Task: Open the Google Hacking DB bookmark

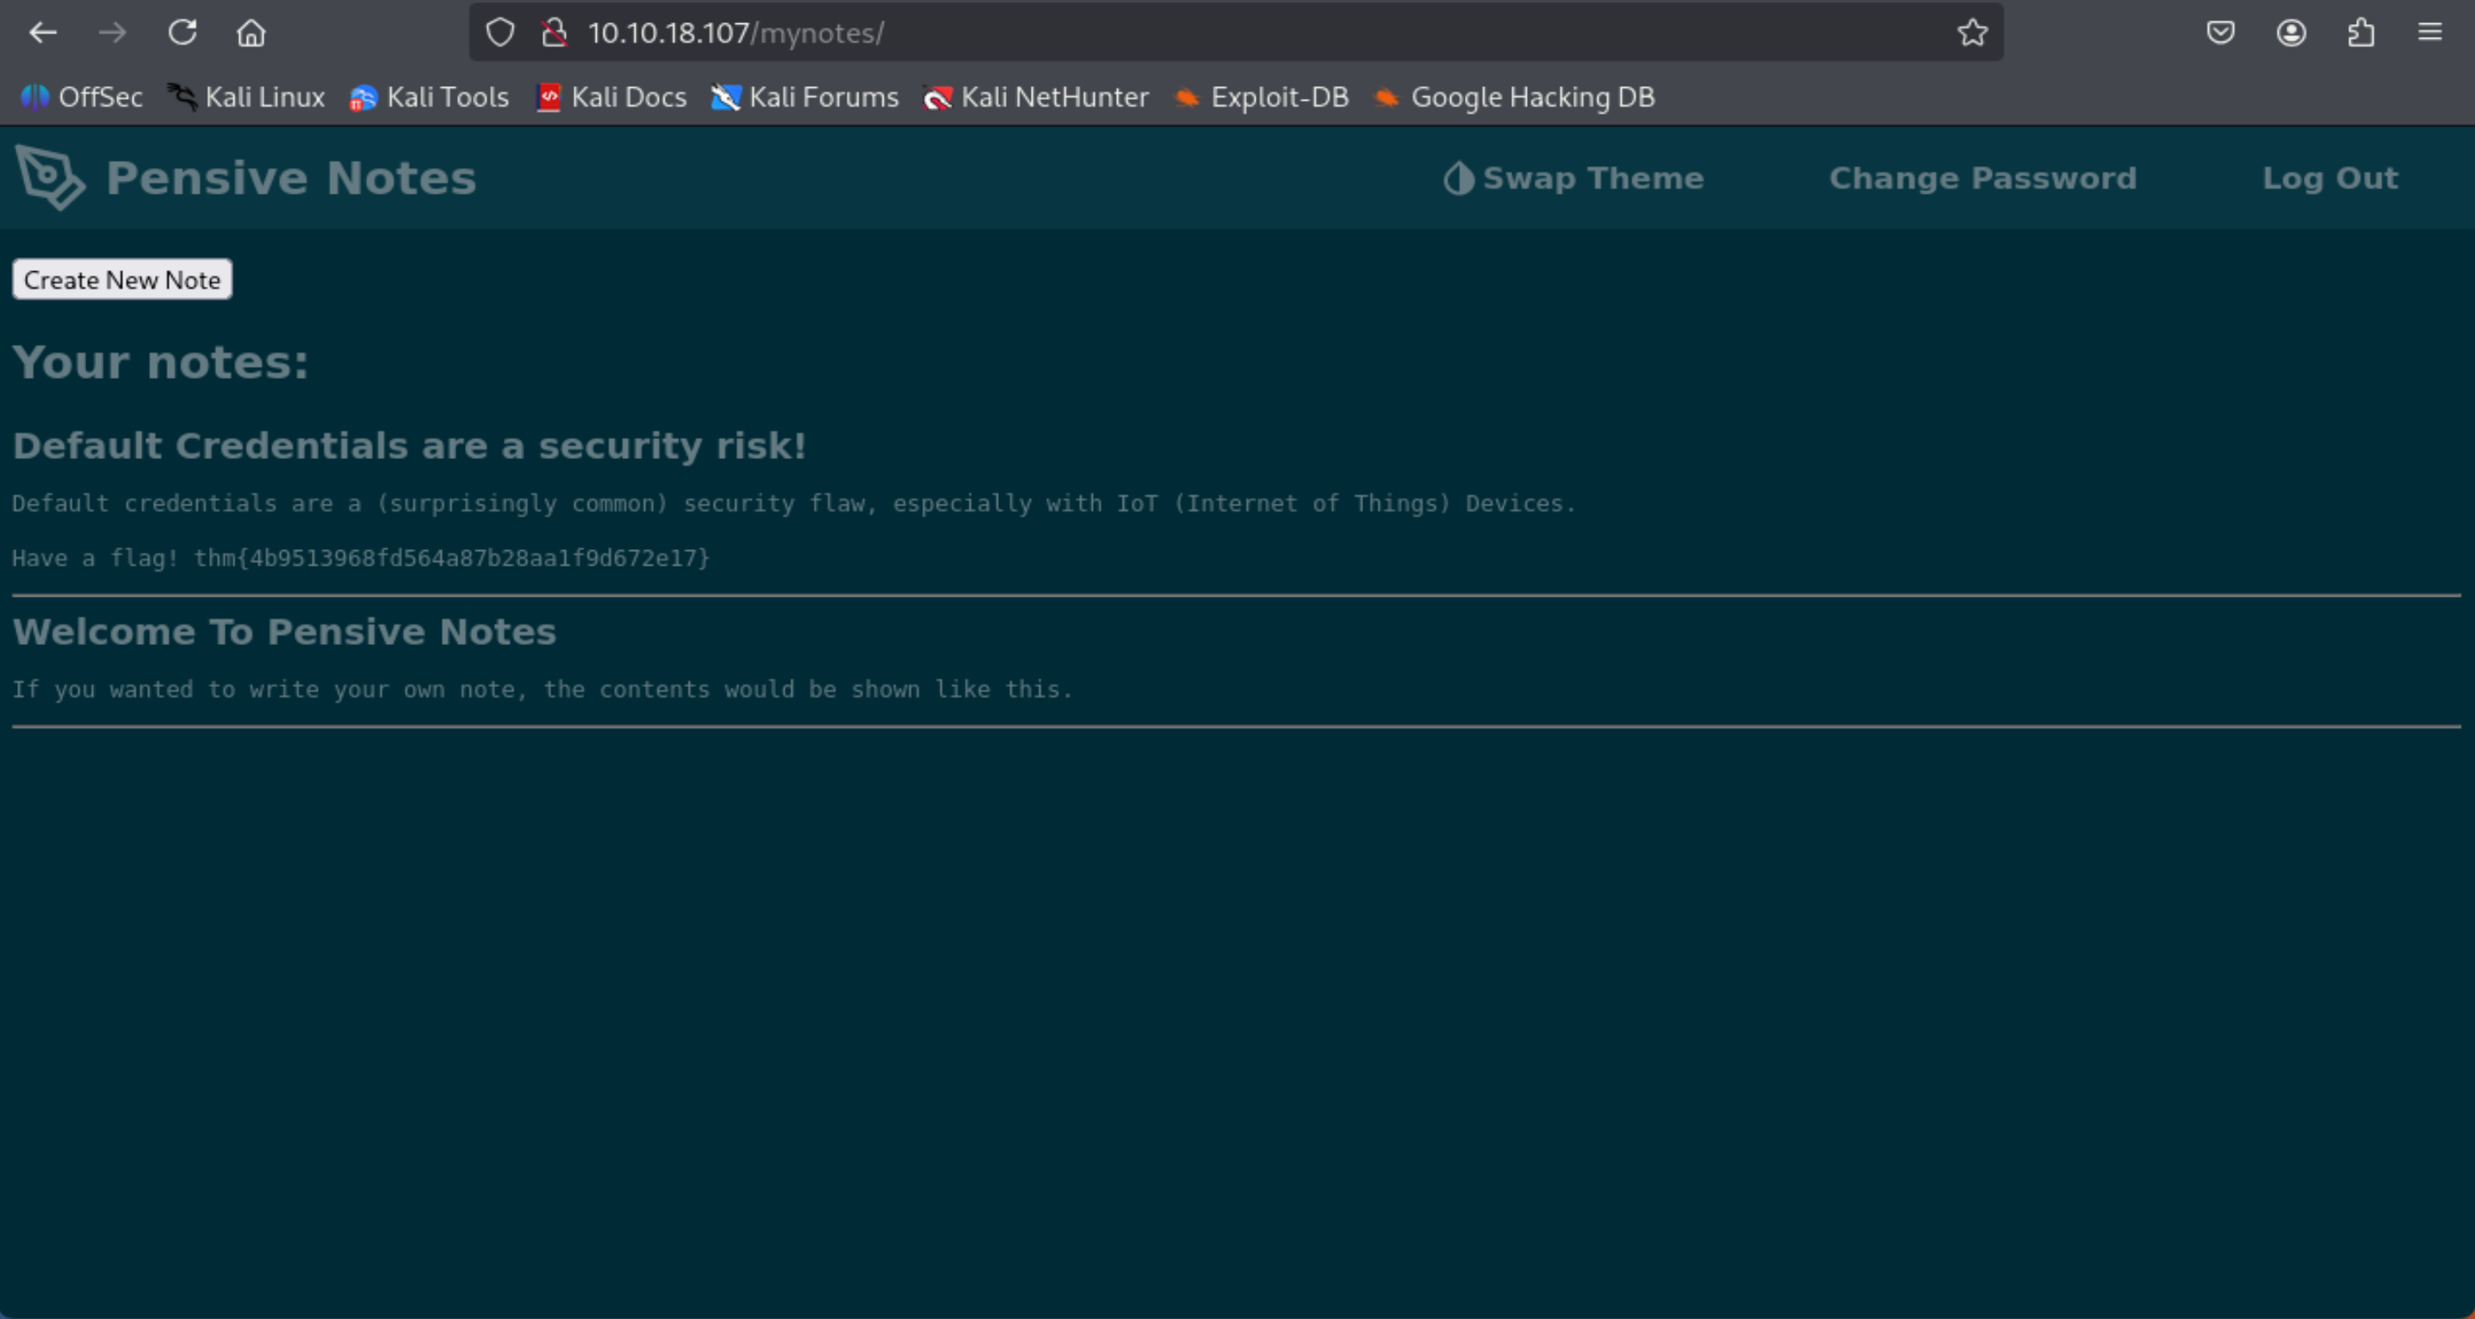Action: 1514,97
